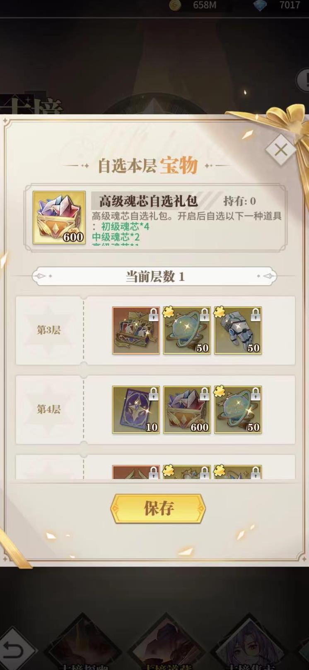Pick the 600 soul core chest in 第4层
This screenshot has height=670, width=309.
(x=187, y=410)
